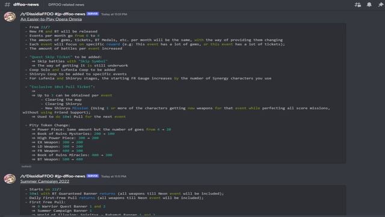Screen dimensions: 385x217
Task: Click line 'Pity Token Change:'
Action: (48, 125)
